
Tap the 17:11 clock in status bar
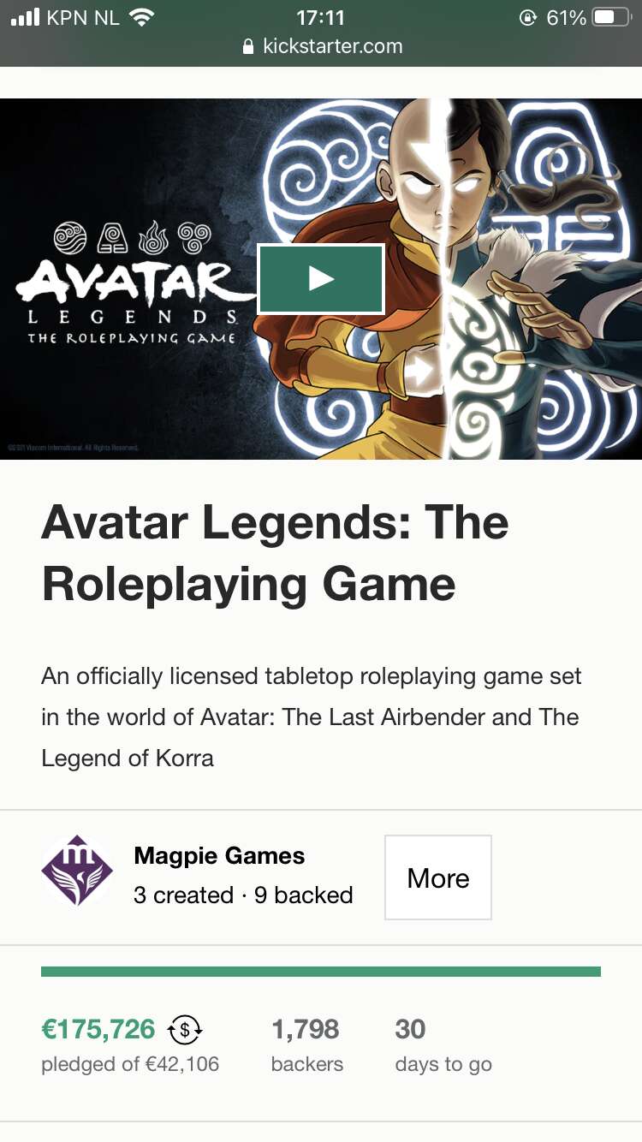[x=320, y=17]
